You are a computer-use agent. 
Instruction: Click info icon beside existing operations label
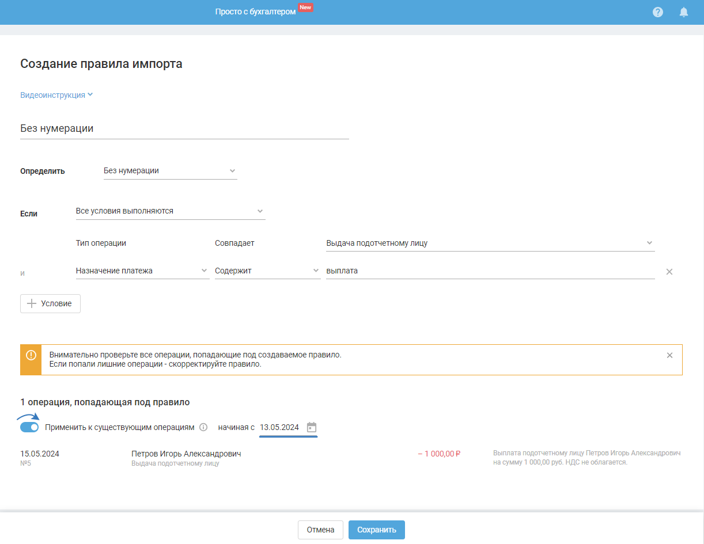203,427
